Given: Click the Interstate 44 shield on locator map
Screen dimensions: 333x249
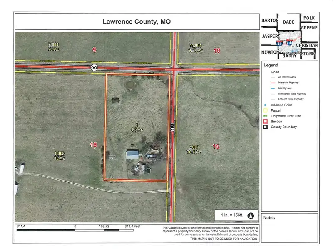Looking at the screenshot, I should [278, 43].
